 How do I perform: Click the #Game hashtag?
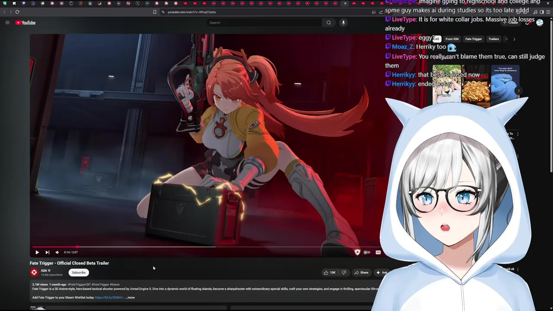pyautogui.click(x=114, y=285)
